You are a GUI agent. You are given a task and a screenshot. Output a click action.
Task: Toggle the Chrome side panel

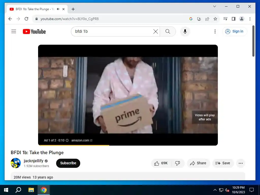pos(234,19)
